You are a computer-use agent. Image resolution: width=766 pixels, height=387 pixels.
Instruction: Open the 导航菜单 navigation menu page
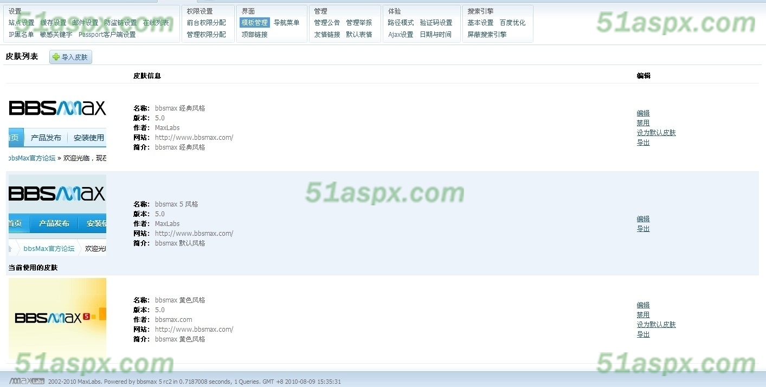[287, 23]
